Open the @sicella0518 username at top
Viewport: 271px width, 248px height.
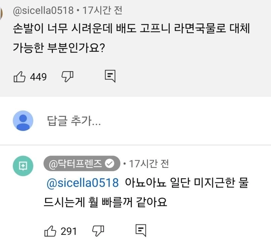43,11
